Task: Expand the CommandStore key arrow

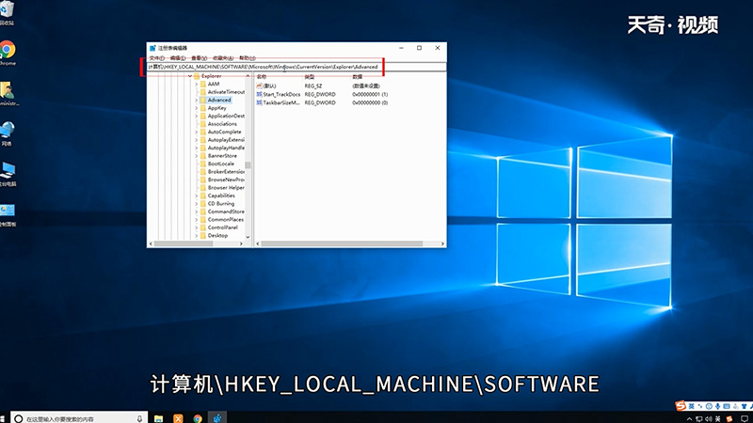Action: pos(197,211)
